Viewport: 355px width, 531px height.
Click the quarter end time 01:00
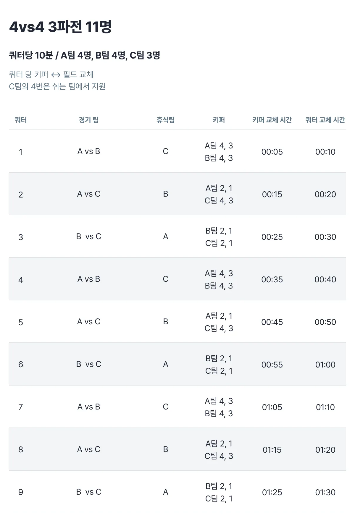click(325, 365)
